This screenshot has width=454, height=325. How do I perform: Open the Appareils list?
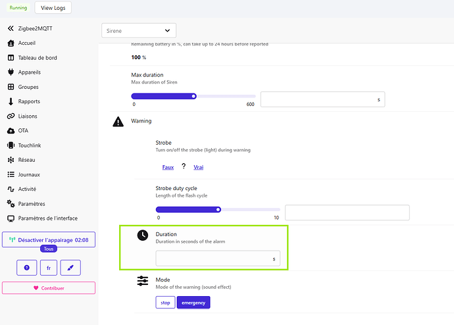pos(29,72)
